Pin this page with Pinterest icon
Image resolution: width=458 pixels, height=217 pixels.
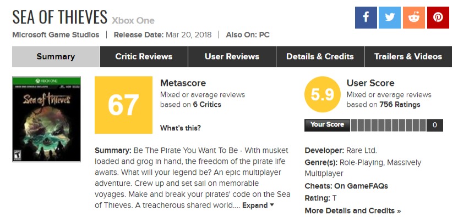click(x=438, y=18)
